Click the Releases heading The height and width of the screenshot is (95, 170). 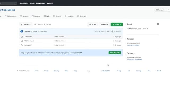point(130,39)
